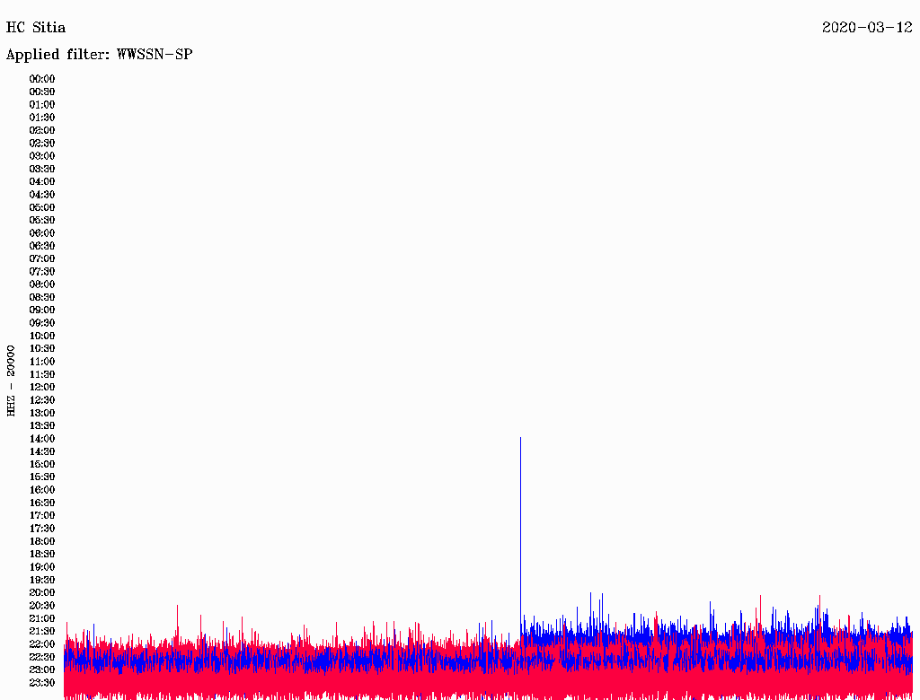Click the 19:30 time label
Viewport: 920px width, 700px height.
(42, 580)
